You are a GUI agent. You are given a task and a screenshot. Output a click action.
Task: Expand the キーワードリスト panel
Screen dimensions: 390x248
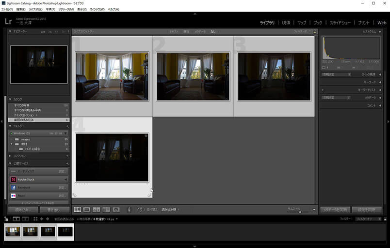[x=380, y=90]
